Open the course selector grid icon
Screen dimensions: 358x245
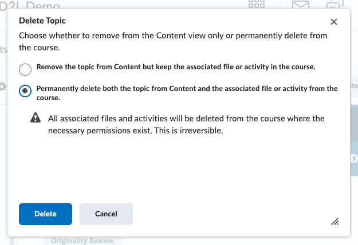click(257, 5)
